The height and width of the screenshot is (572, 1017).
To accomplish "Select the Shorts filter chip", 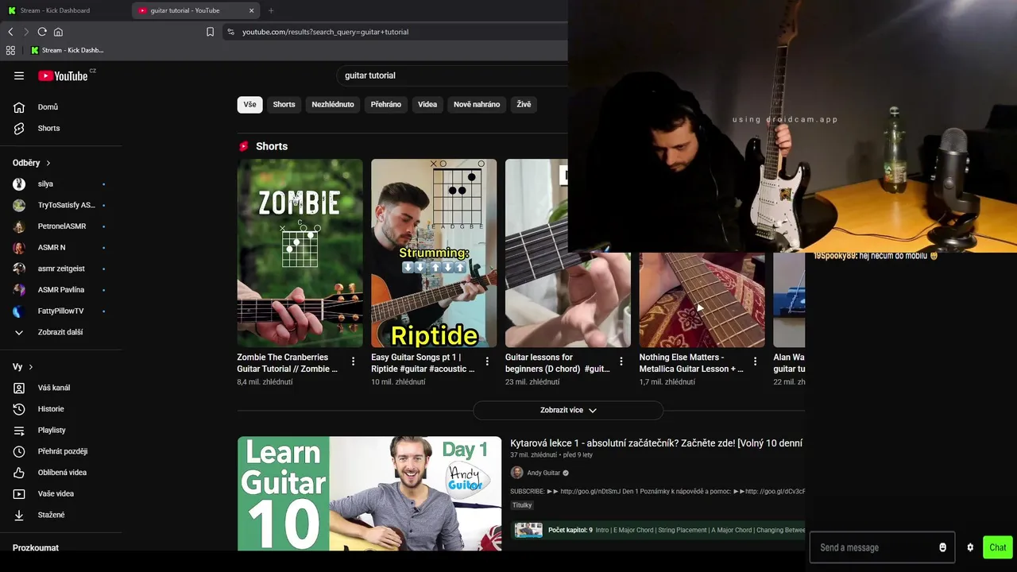I will tap(284, 104).
